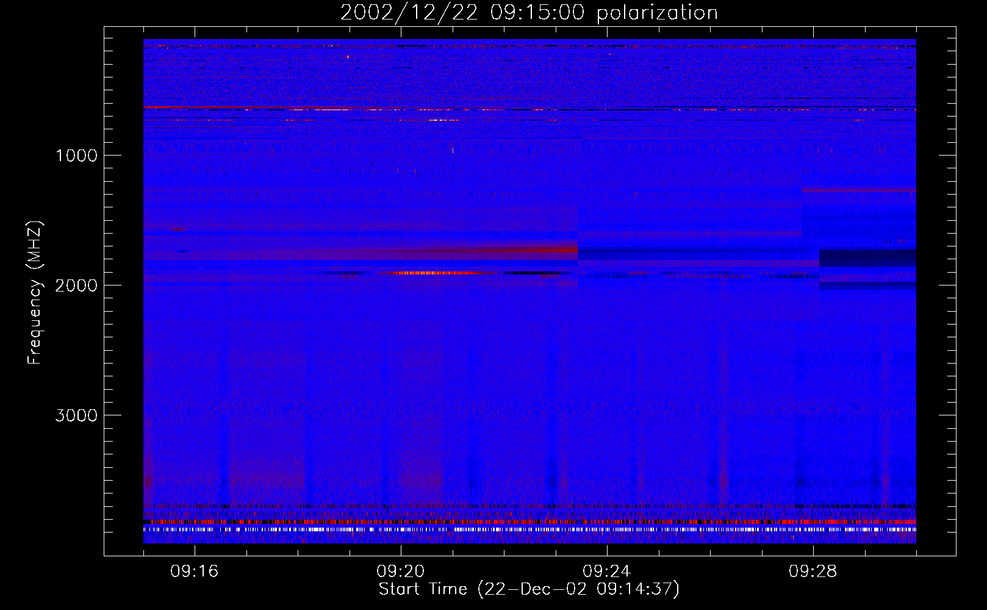Viewport: 987px width, 610px height.
Task: Click the 'Start Time (22-Dec-02 09:14:37)' label
Action: click(529, 589)
